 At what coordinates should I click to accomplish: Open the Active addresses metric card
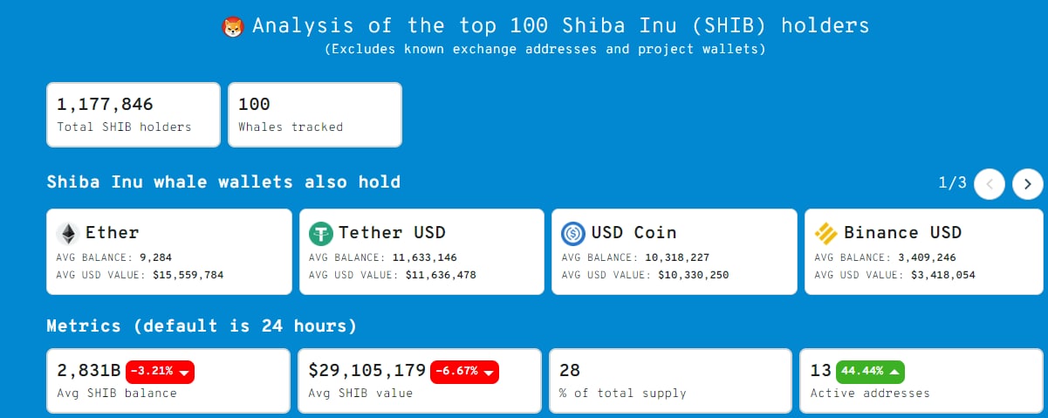pyautogui.click(x=922, y=381)
